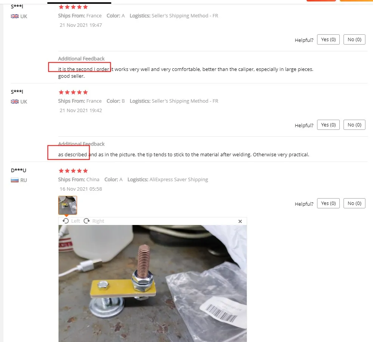Click No (0) on the first review
373x342 pixels.
(x=354, y=40)
